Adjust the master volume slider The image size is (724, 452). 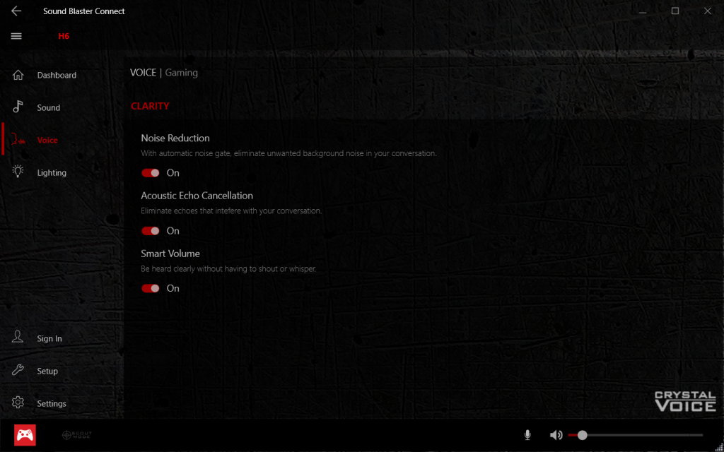636,435
